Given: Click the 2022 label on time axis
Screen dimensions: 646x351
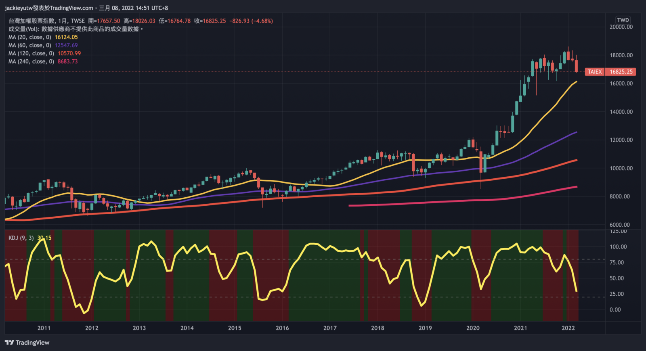Looking at the screenshot, I should [568, 328].
